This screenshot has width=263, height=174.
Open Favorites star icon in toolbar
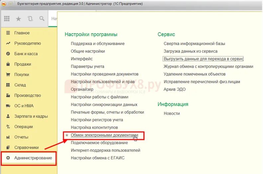tap(19, 19)
